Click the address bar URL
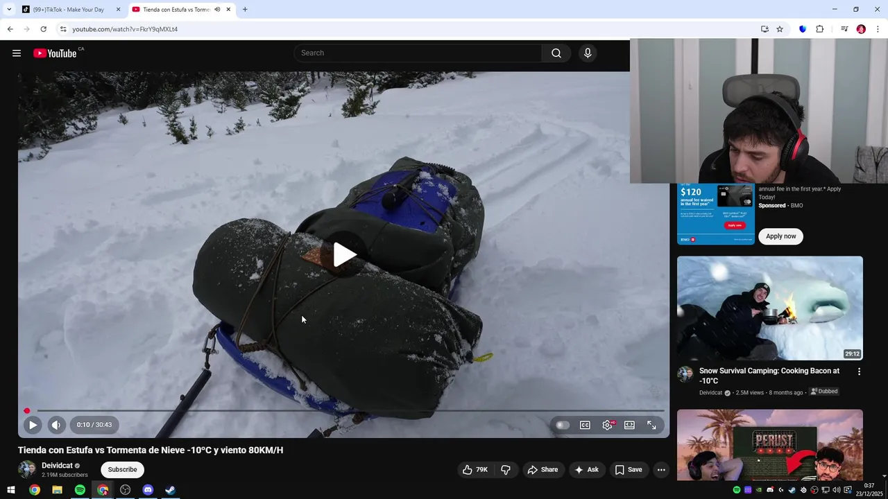 pyautogui.click(x=125, y=29)
